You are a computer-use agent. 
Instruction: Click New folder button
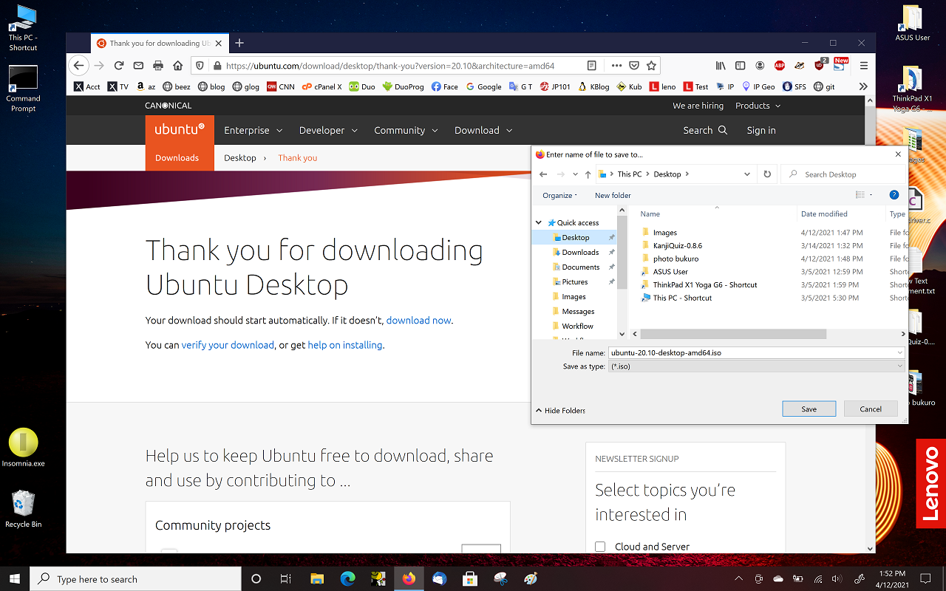[x=613, y=195]
